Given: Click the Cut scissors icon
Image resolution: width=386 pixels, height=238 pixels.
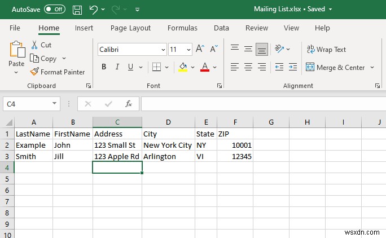Looking at the screenshot, I should 34,45.
